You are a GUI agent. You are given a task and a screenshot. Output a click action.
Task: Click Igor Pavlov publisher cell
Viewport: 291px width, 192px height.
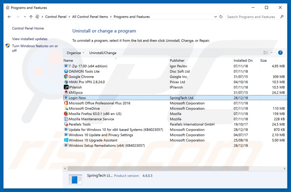(x=178, y=66)
